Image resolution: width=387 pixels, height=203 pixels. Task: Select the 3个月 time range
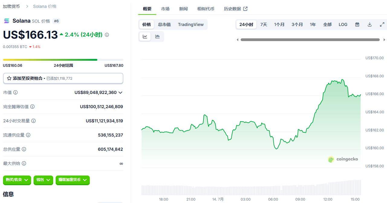297,24
